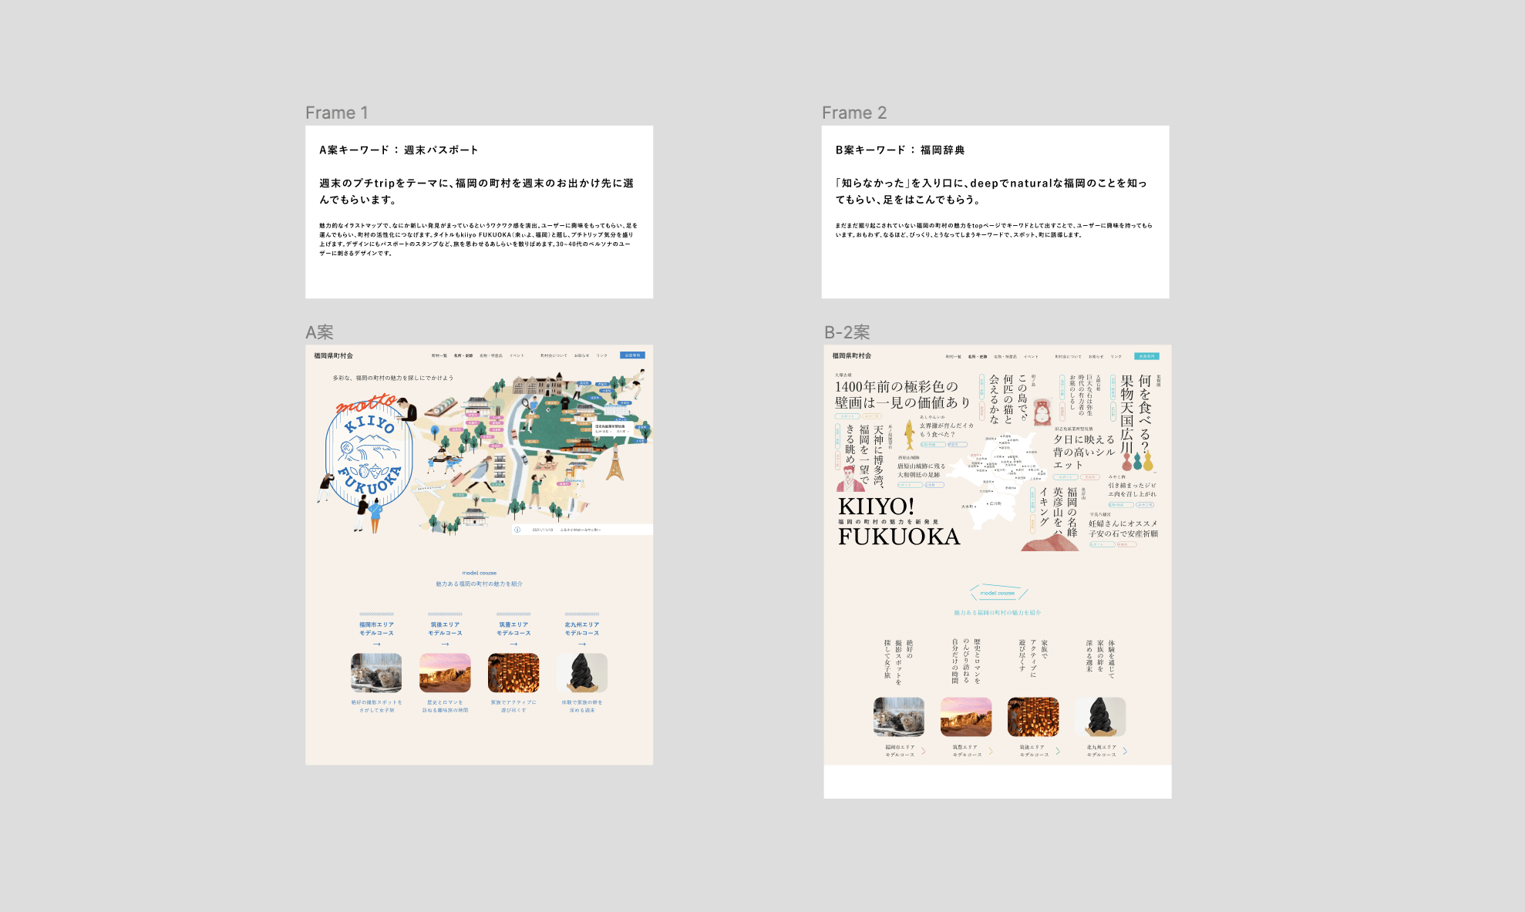Click the chevron next to 北九州エリア in B-2案
Viewport: 1525px width, 912px height.
click(1125, 751)
